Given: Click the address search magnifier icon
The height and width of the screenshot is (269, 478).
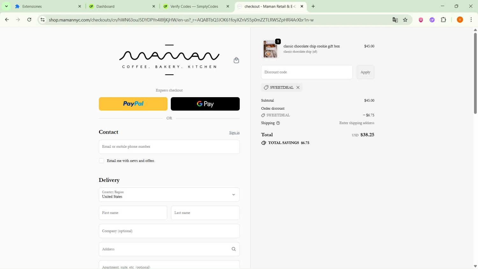Looking at the screenshot, I should (234, 249).
